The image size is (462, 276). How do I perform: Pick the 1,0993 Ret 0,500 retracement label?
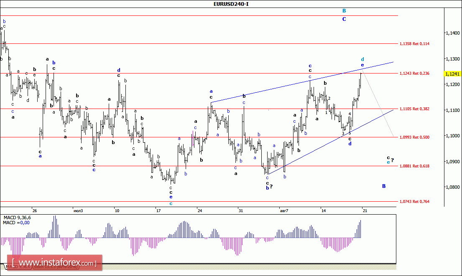pyautogui.click(x=414, y=137)
